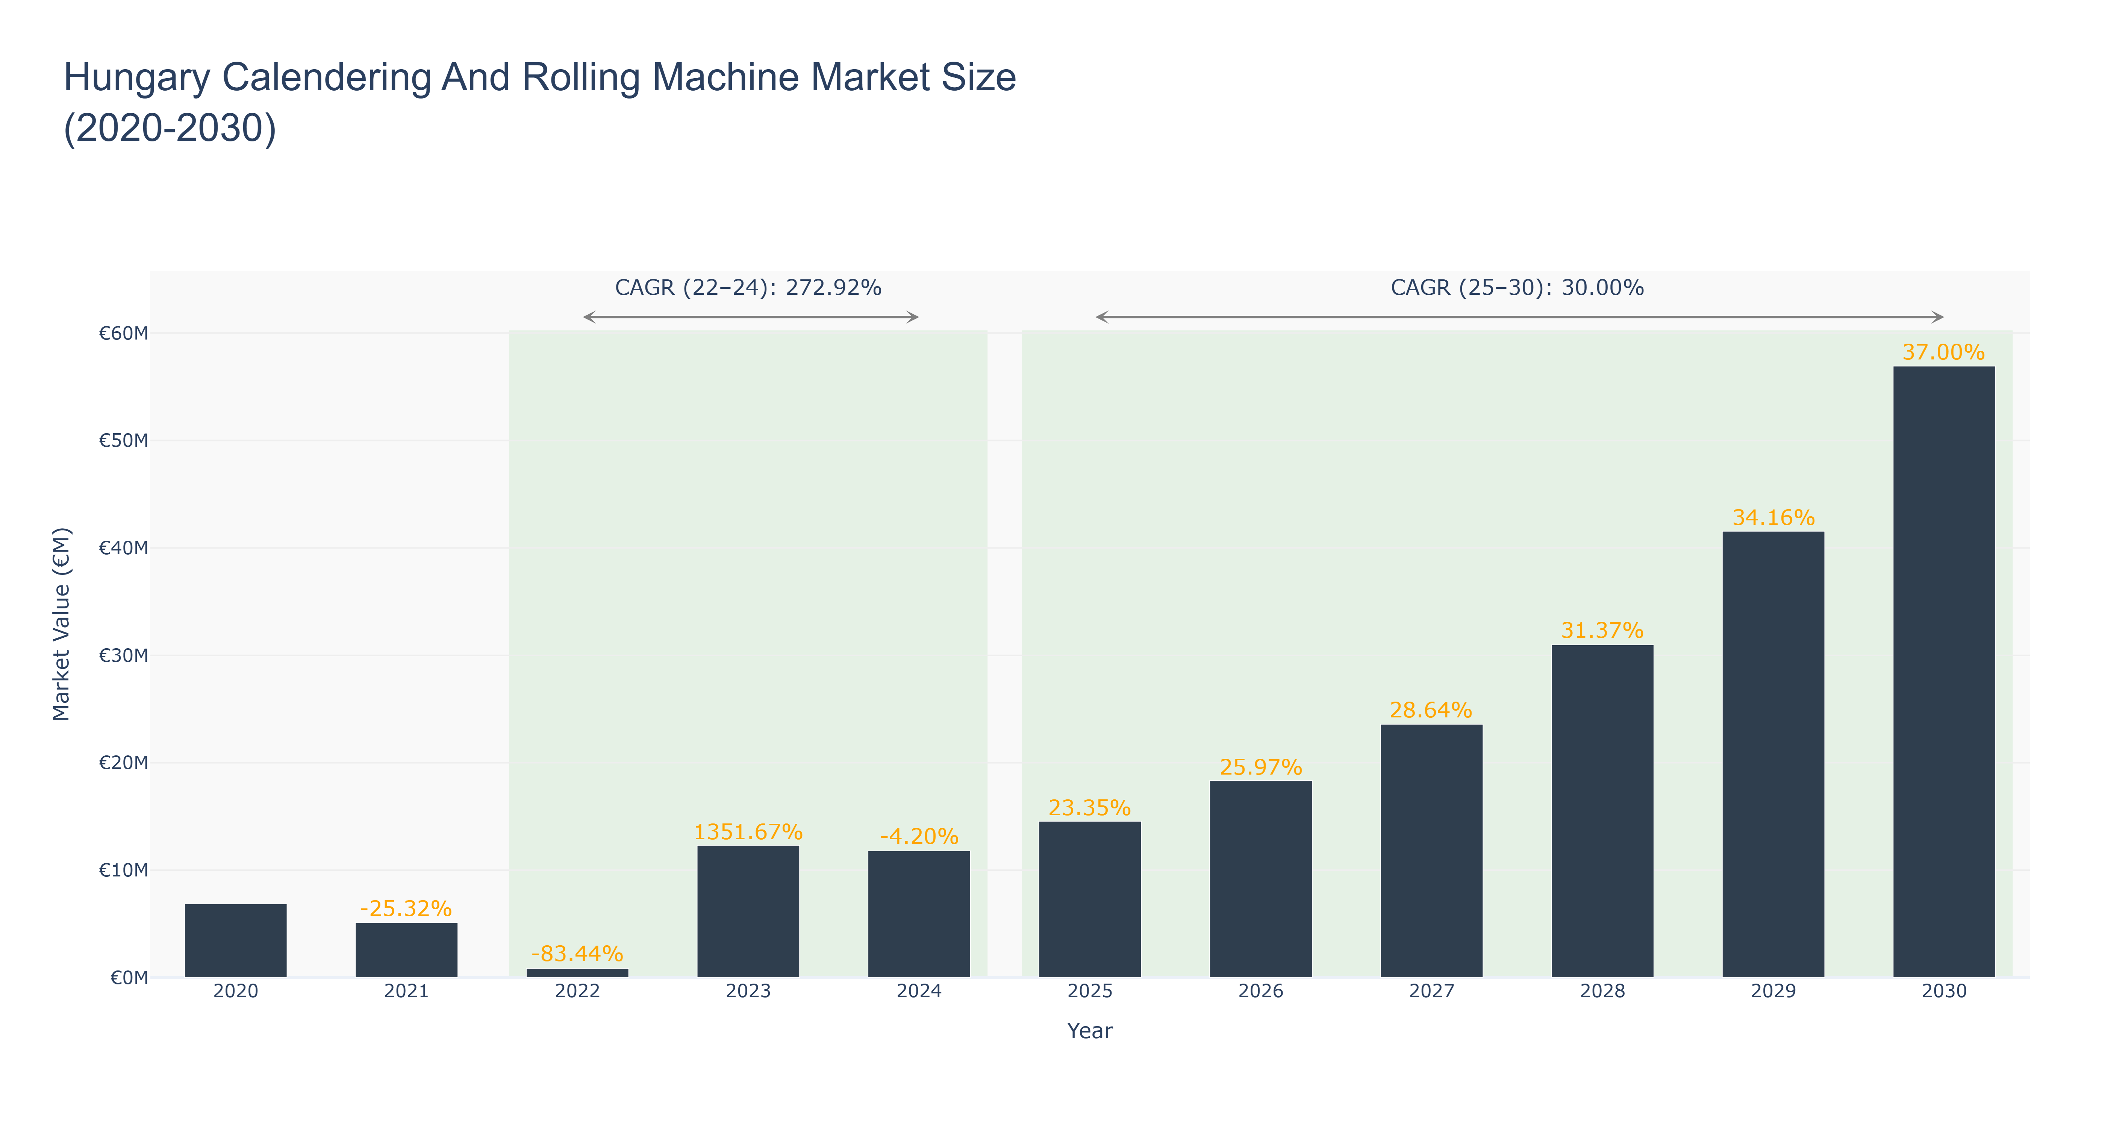Click the 2029 x-axis tick label
Viewport: 2105px width, 1128px height.
click(x=1772, y=991)
